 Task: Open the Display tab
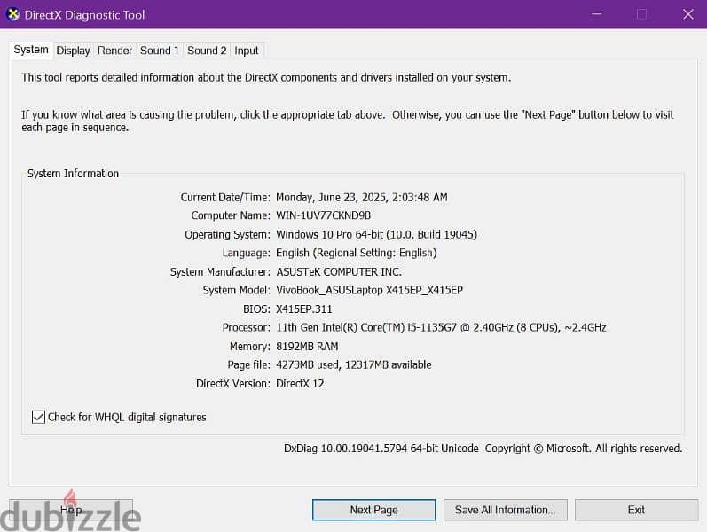(73, 51)
